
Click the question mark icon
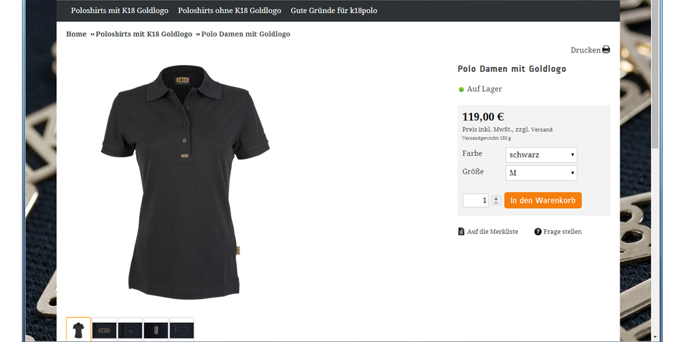coord(538,232)
